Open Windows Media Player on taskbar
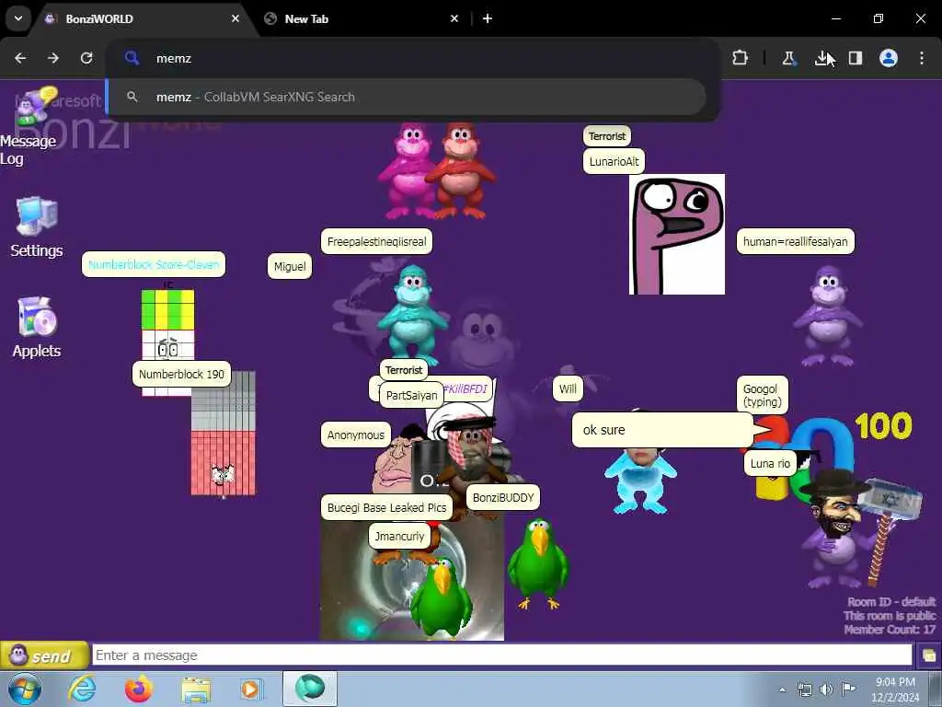 click(250, 689)
